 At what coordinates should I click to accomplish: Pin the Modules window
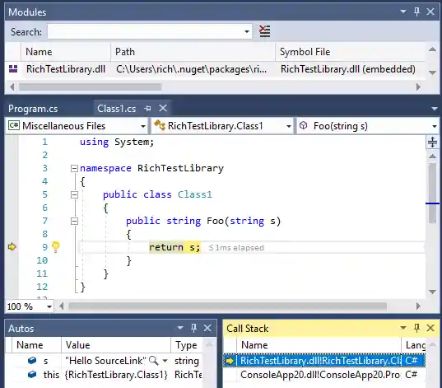[416, 12]
